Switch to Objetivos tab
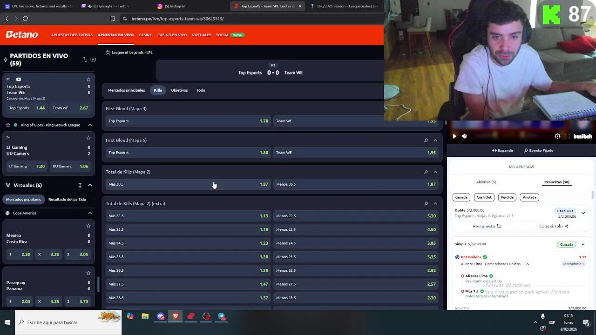 click(x=179, y=90)
